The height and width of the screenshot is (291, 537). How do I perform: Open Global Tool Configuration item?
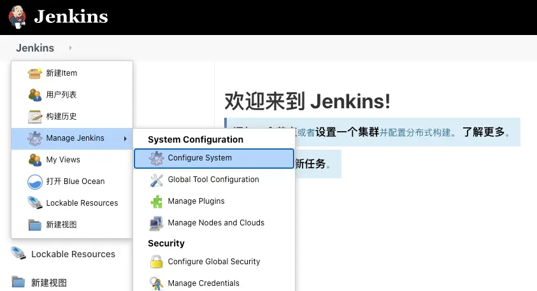click(x=214, y=180)
